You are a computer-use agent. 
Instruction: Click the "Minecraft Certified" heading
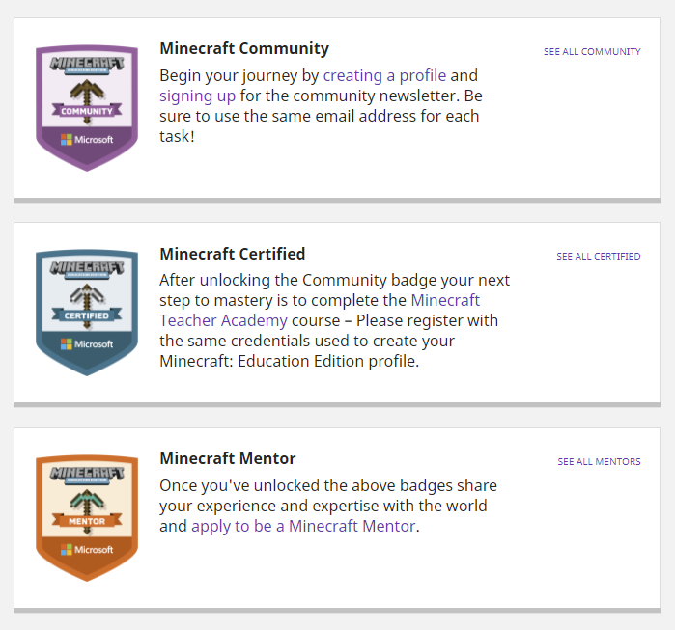coord(232,254)
